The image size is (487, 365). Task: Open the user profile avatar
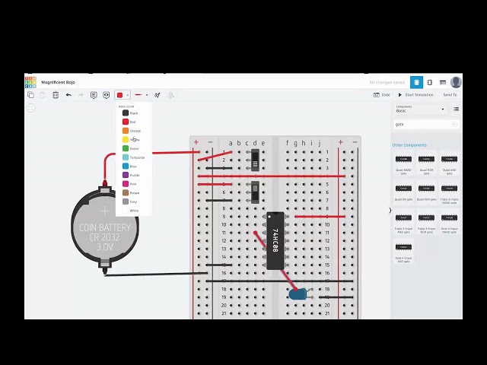(x=456, y=82)
